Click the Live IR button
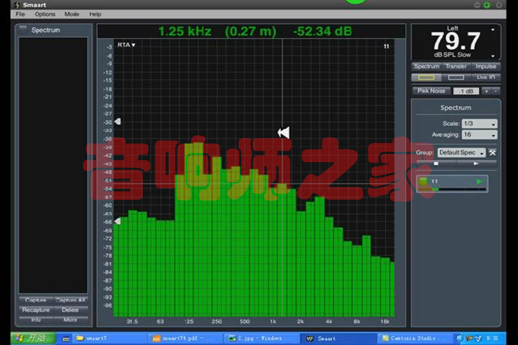This screenshot has width=518, height=345. [x=486, y=77]
